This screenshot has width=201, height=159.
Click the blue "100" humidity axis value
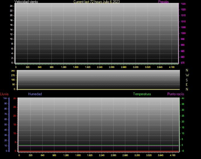tap(5, 98)
